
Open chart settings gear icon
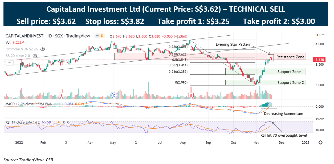(x=320, y=142)
